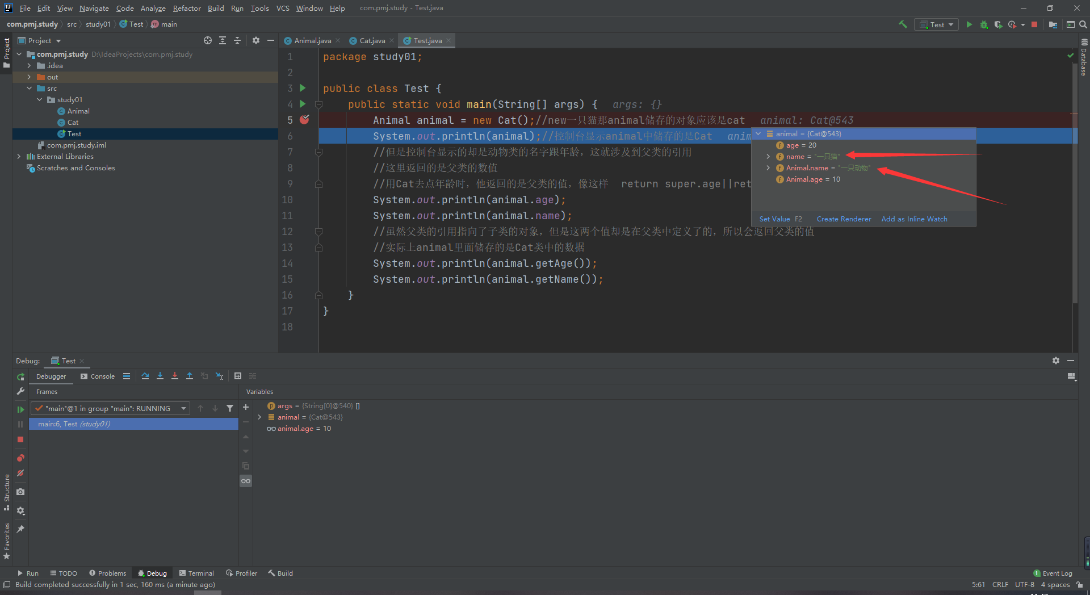Open the VCS menu
This screenshot has width=1090, height=595.
(x=283, y=8)
